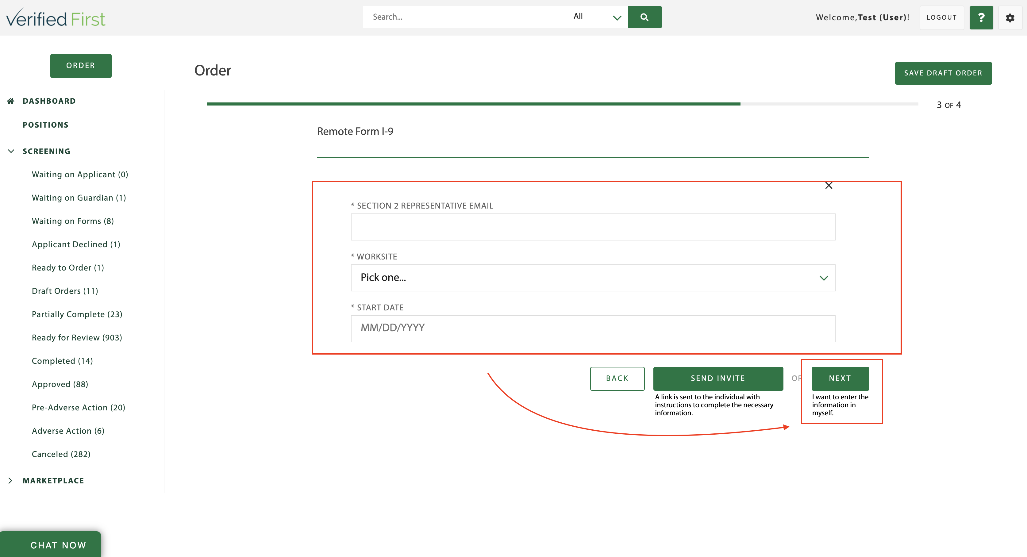Open Applicant Declined (1) list

pyautogui.click(x=76, y=244)
